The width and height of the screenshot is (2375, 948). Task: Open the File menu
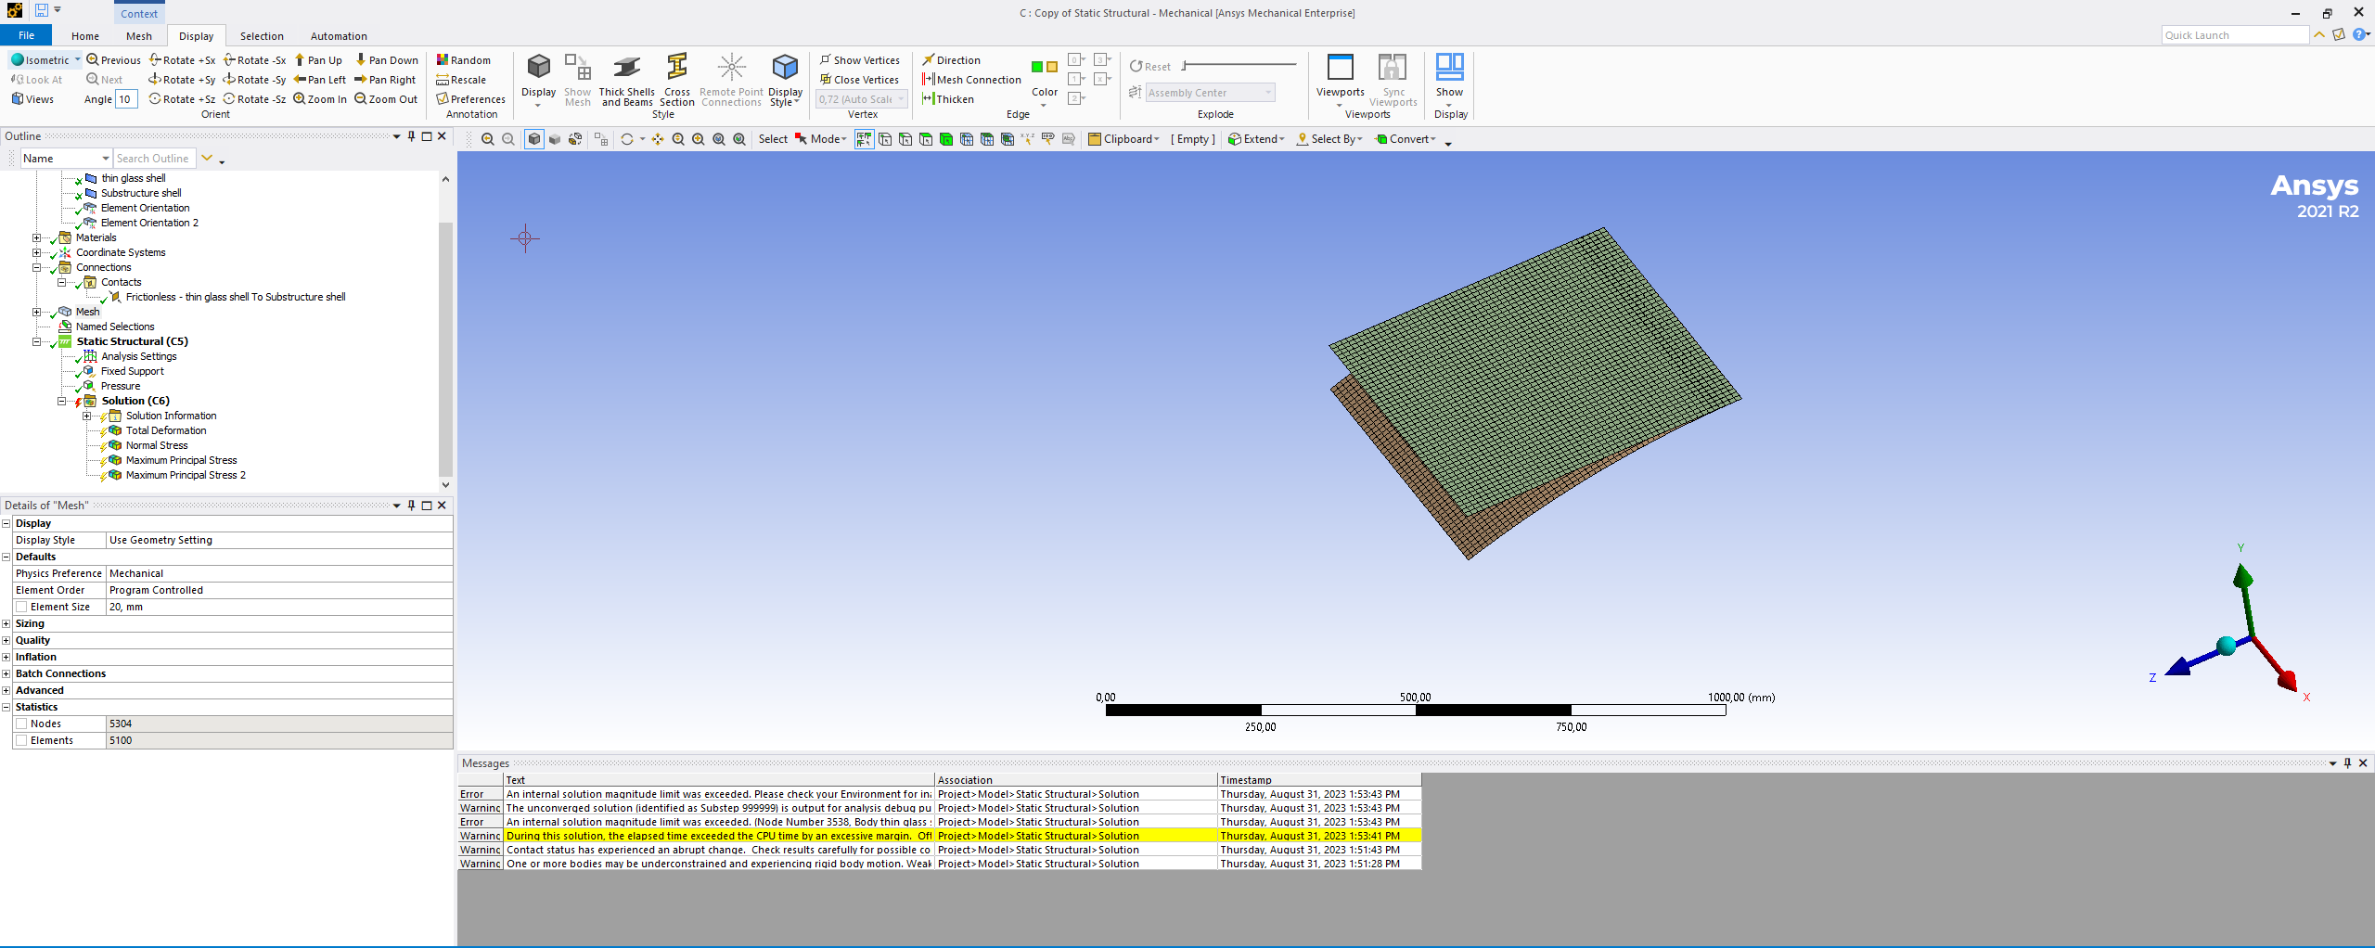pyautogui.click(x=26, y=36)
